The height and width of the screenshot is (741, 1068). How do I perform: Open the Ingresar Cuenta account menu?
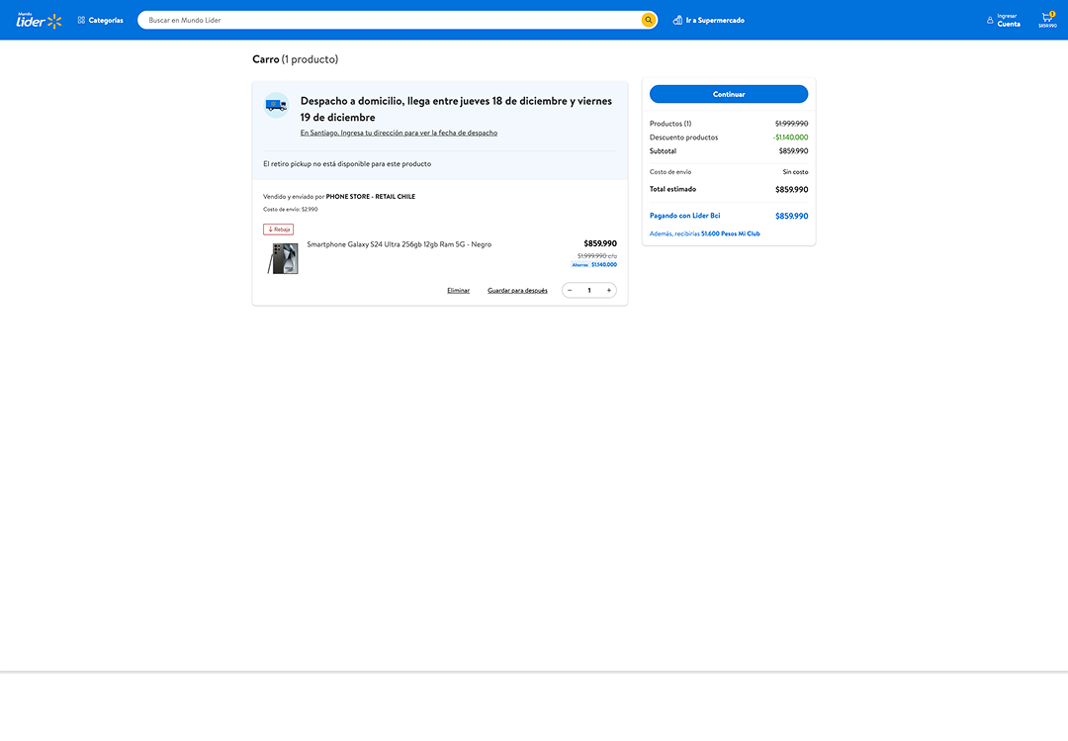[1004, 21]
